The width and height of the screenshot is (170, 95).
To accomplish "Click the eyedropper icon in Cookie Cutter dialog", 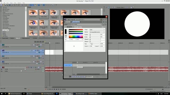I will click(x=66, y=37).
